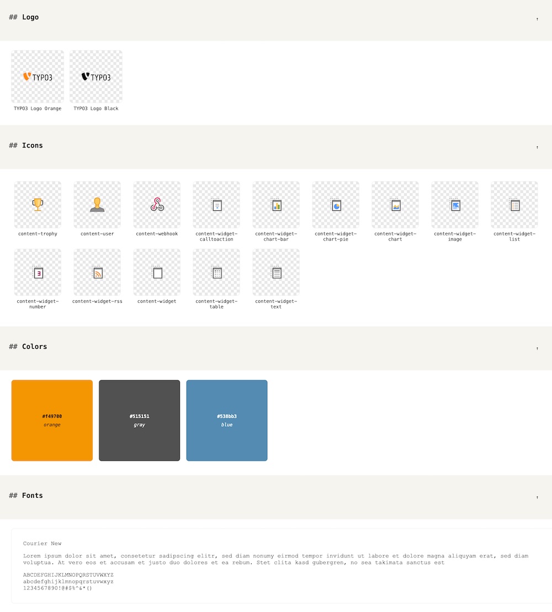Click the up arrow in Icons header

pyautogui.click(x=537, y=147)
